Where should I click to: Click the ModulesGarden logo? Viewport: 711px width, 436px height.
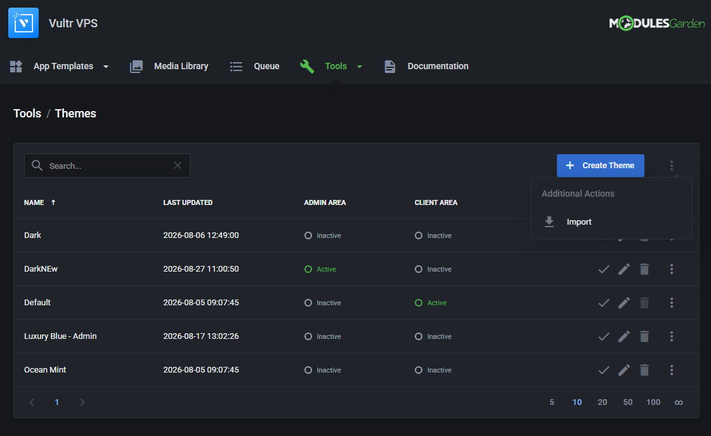(x=656, y=23)
